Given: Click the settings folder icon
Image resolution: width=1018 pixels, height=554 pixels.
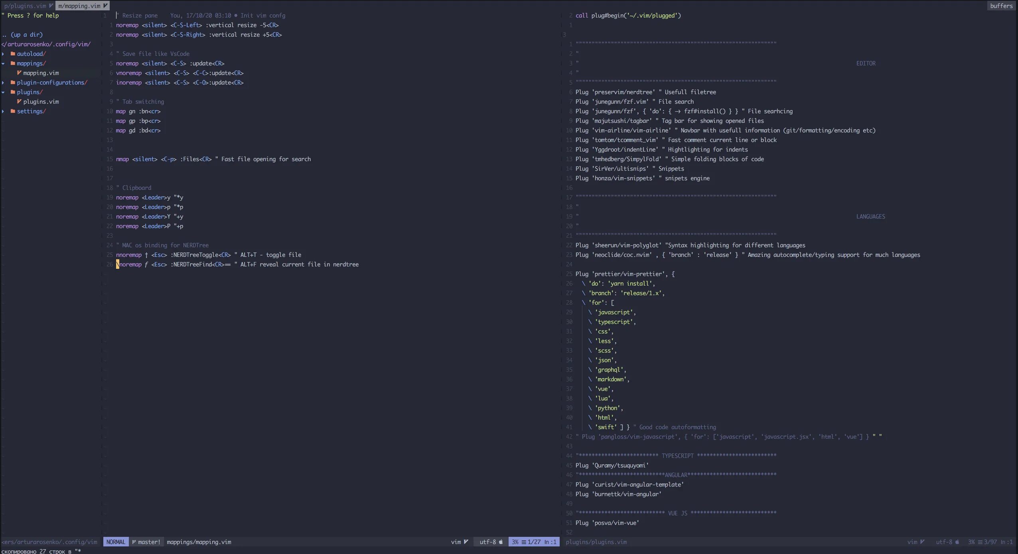Looking at the screenshot, I should click(x=13, y=111).
